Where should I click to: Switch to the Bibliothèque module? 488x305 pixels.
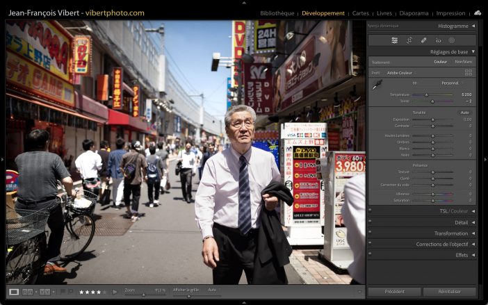pos(277,13)
